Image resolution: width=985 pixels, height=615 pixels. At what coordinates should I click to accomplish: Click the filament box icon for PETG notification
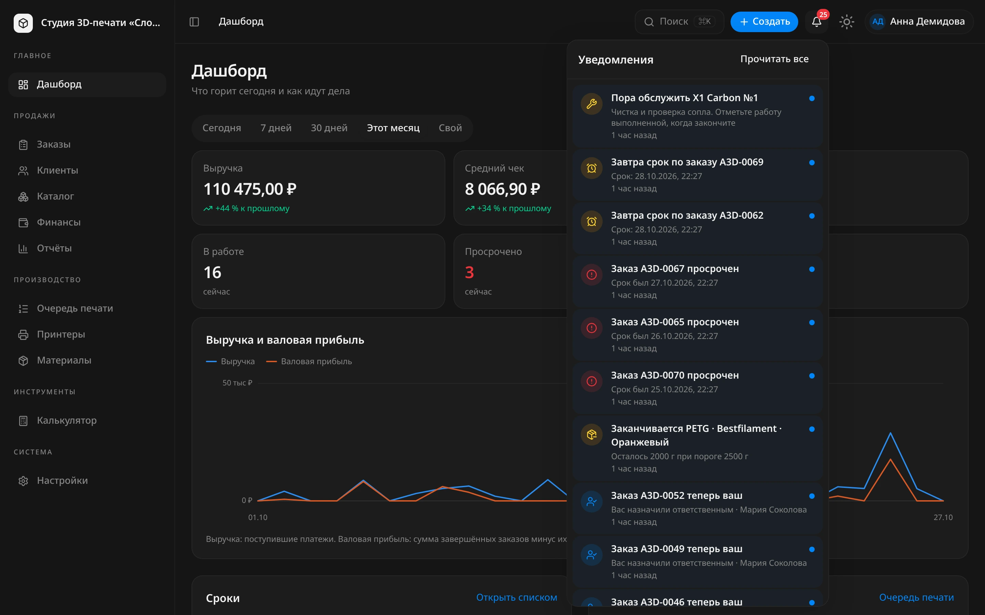[591, 434]
